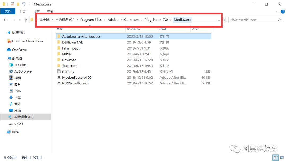Expand the ribbon chevron

(277, 11)
